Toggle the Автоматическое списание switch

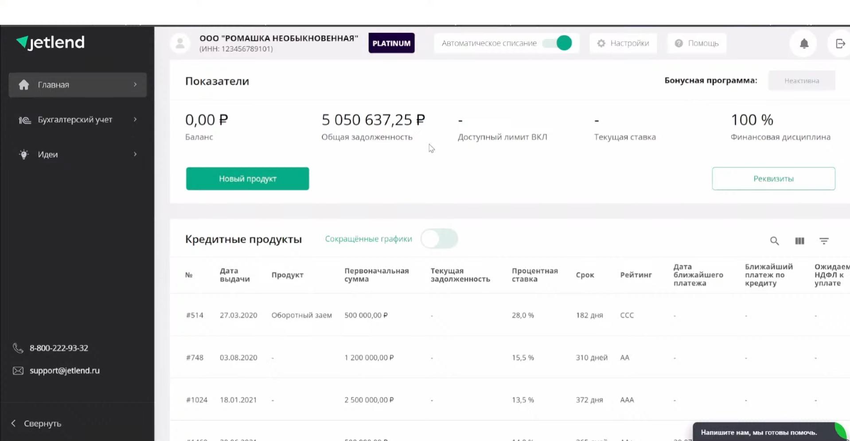[x=558, y=43]
